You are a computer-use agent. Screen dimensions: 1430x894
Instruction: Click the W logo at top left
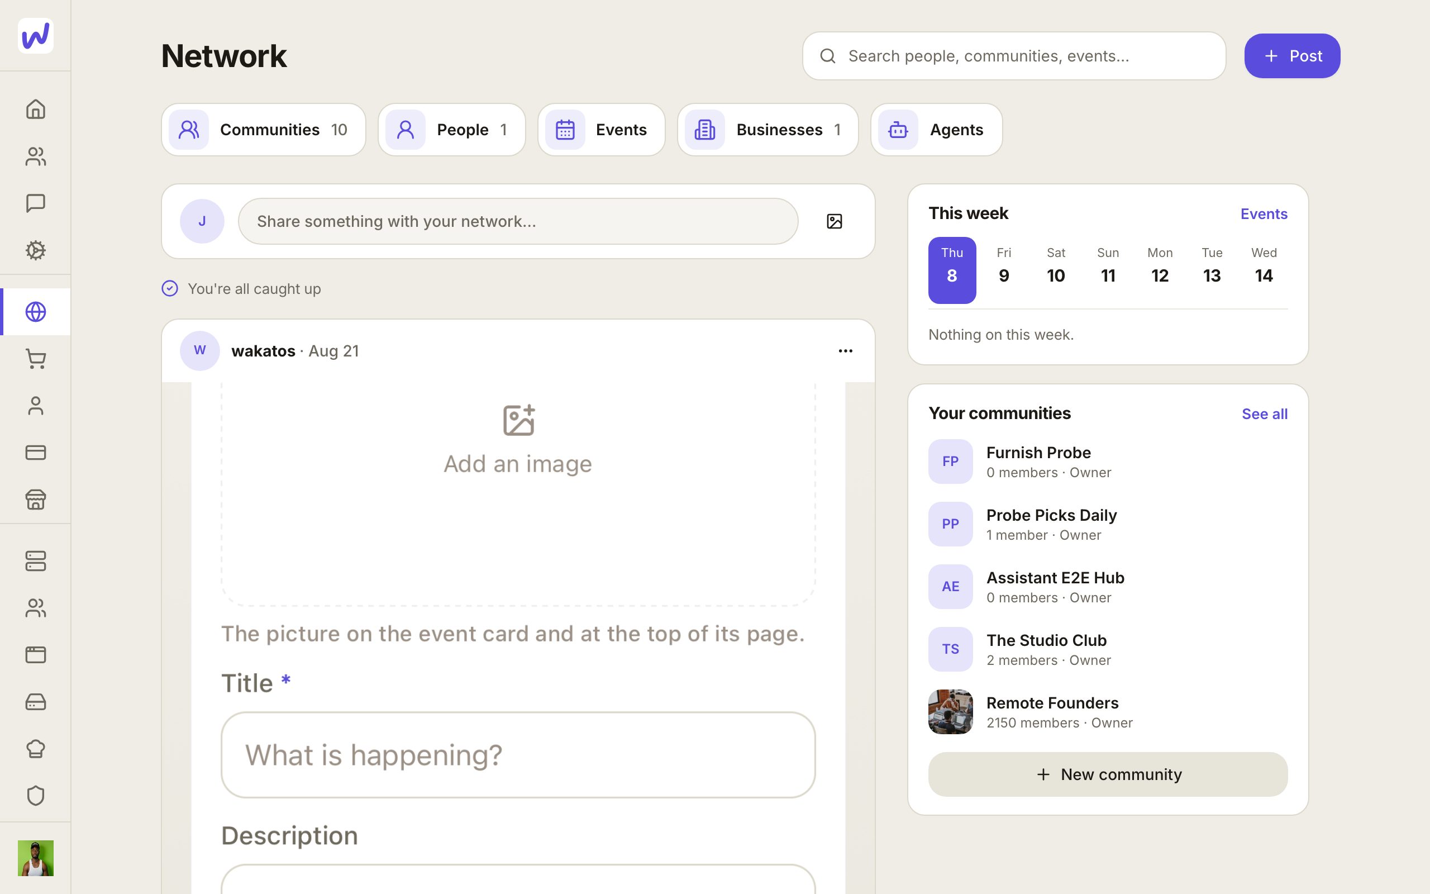pyautogui.click(x=35, y=35)
